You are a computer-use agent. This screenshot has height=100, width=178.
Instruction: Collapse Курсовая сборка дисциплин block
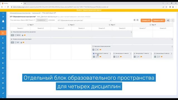pyautogui.click(x=93, y=46)
